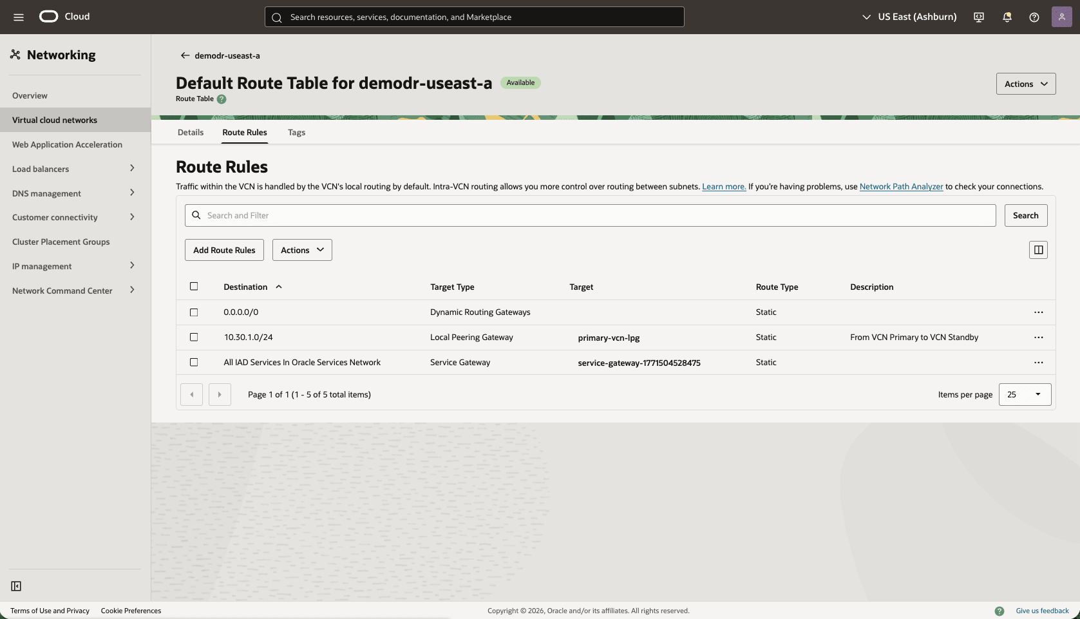
Task: Open the Items per page dropdown
Action: tap(1024, 394)
